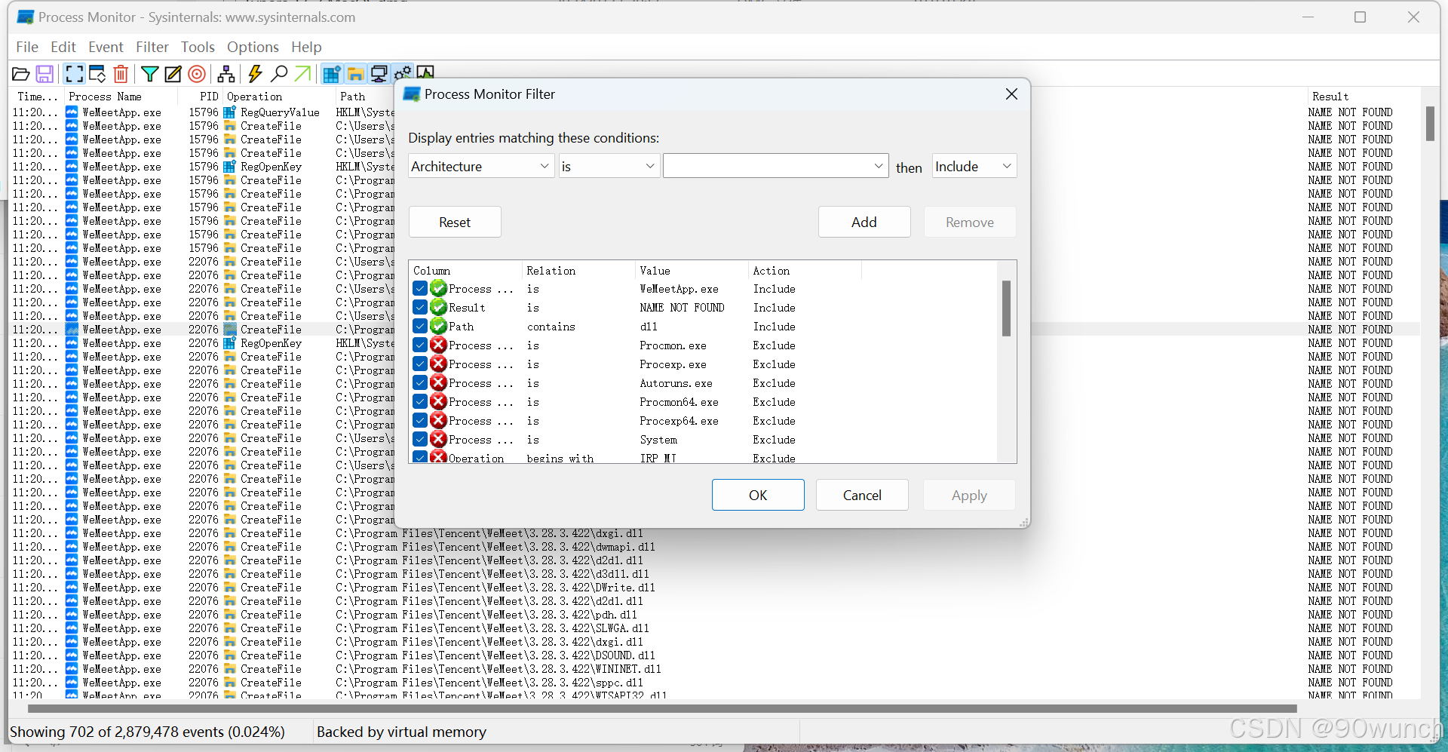This screenshot has height=752, width=1448.
Task: Open the Event menu
Action: (106, 47)
